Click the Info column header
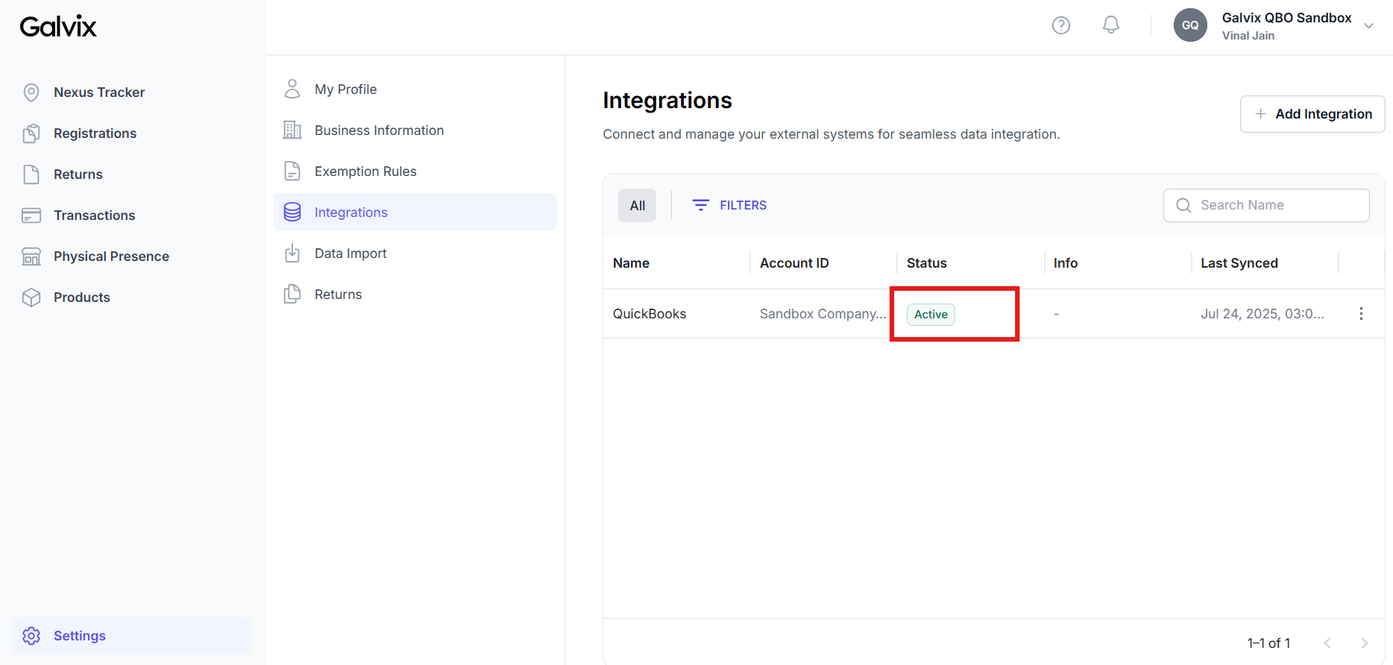 click(x=1066, y=263)
